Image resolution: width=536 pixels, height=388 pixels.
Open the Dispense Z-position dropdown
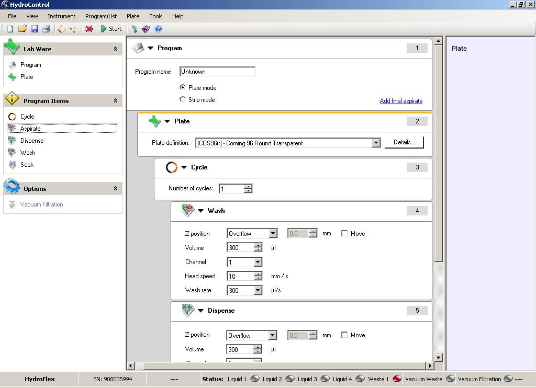coord(272,335)
